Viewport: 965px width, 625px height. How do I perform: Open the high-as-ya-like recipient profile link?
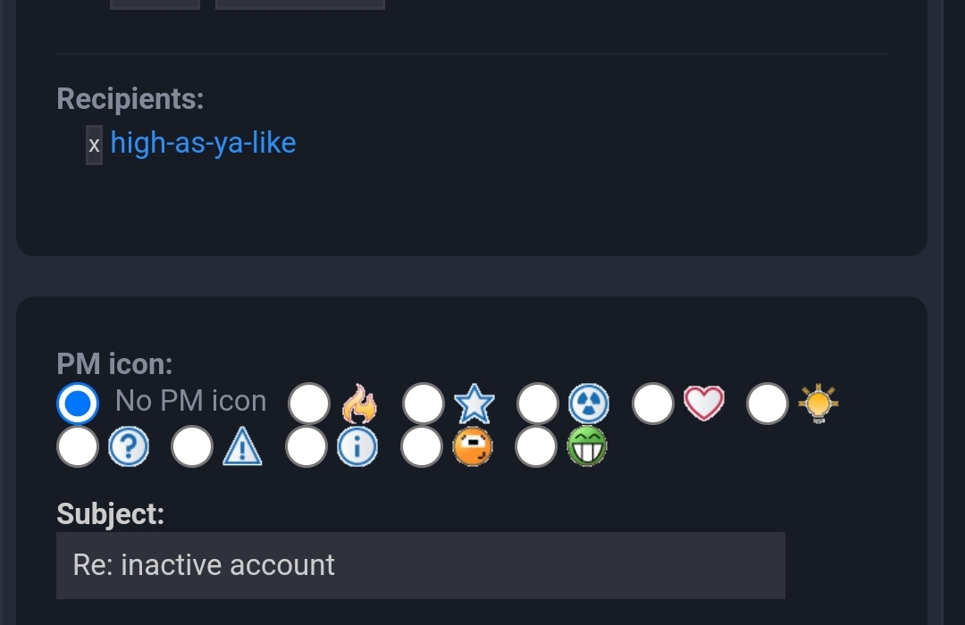[x=203, y=143]
